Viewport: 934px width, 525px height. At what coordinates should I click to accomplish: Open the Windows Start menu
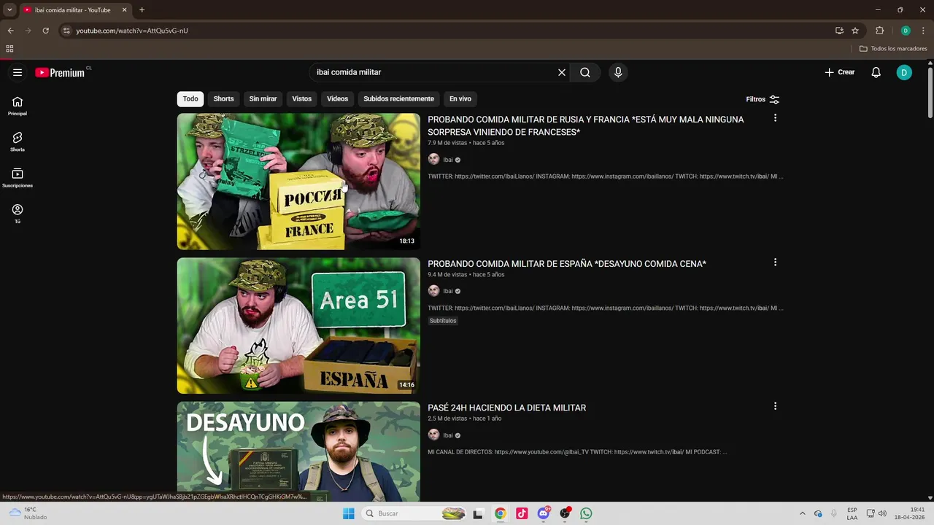349,513
